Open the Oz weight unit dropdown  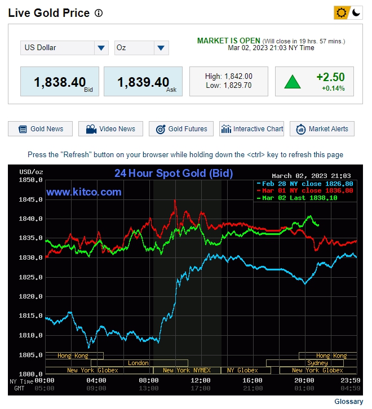[141, 48]
